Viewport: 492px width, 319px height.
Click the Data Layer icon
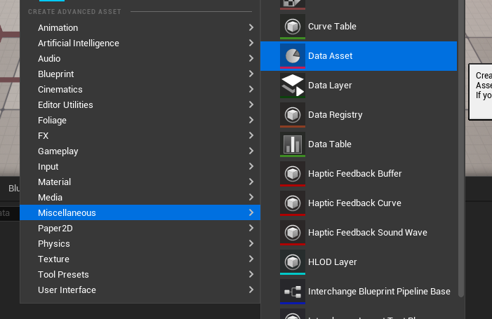tap(292, 86)
